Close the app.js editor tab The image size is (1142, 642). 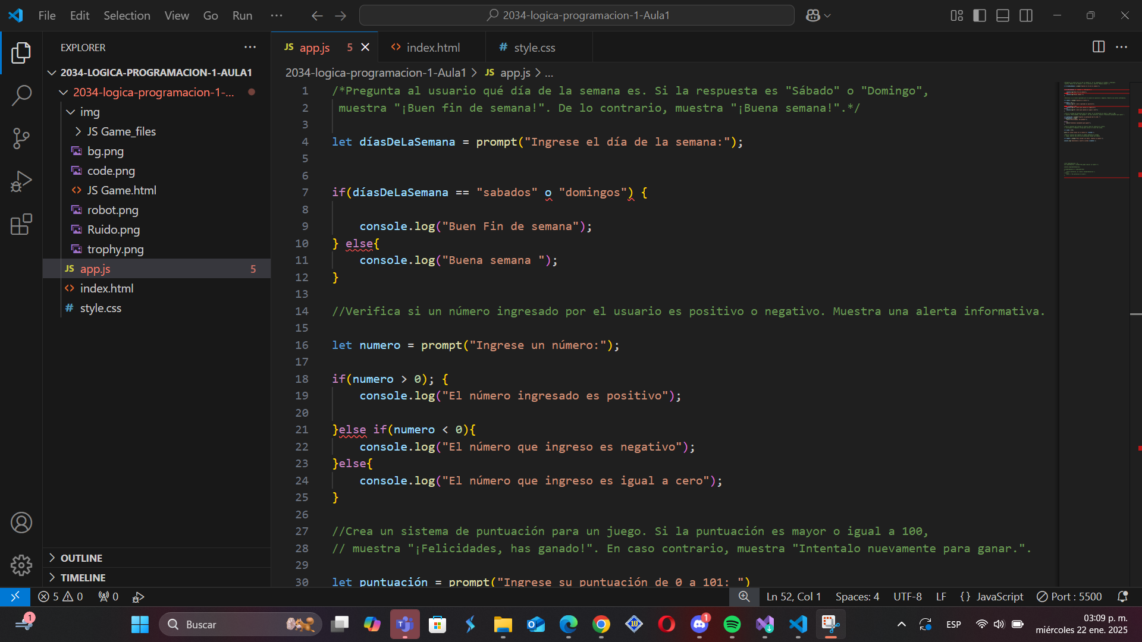(365, 47)
